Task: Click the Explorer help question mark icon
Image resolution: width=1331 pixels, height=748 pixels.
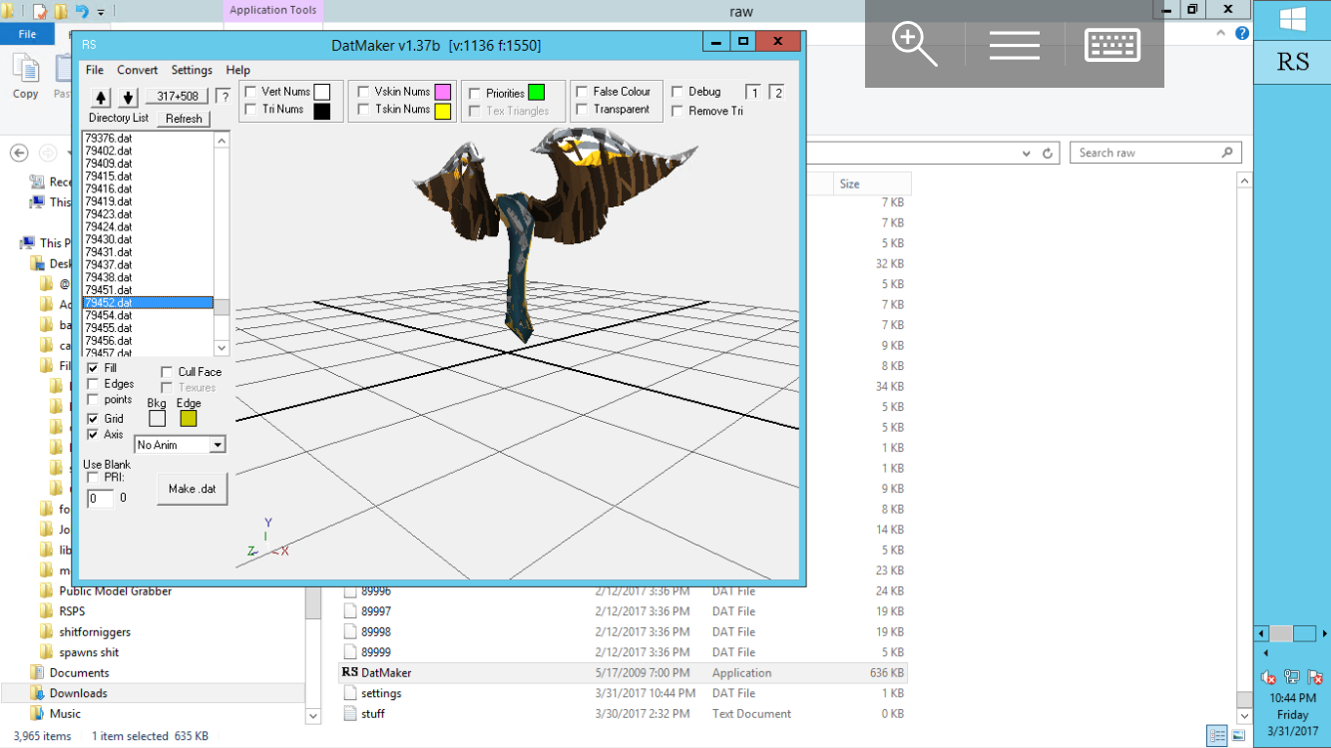Action: [x=1242, y=33]
